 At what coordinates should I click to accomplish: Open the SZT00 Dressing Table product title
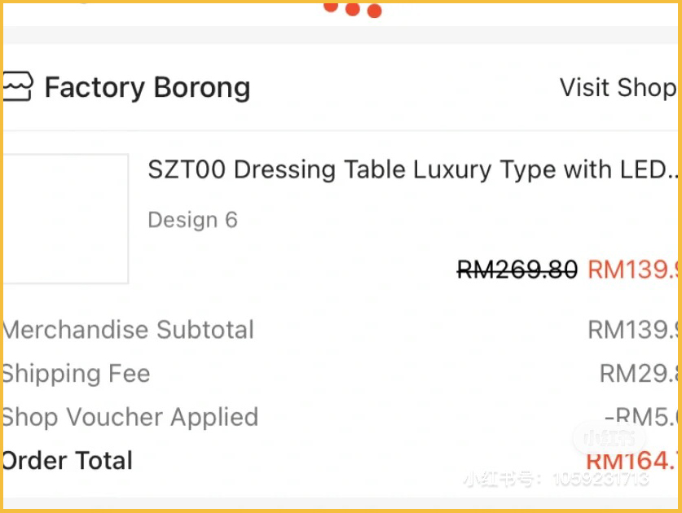(x=412, y=169)
